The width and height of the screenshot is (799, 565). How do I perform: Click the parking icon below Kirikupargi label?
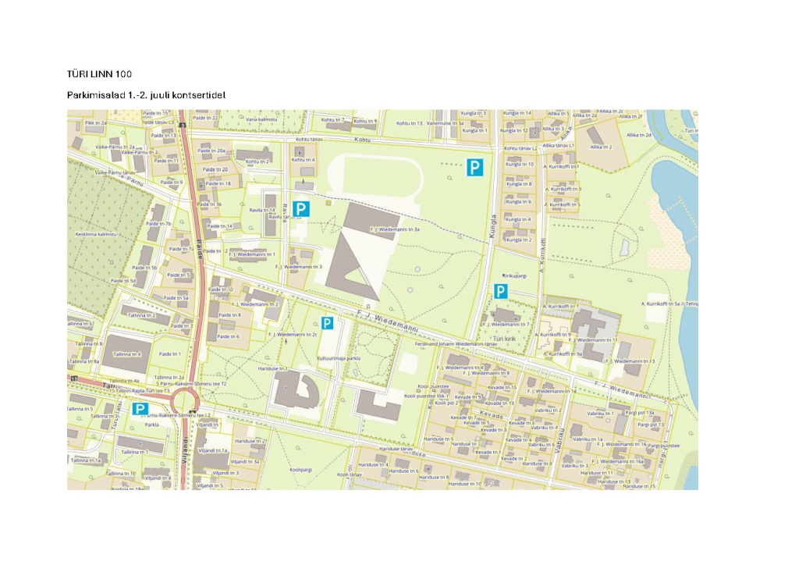click(x=501, y=291)
